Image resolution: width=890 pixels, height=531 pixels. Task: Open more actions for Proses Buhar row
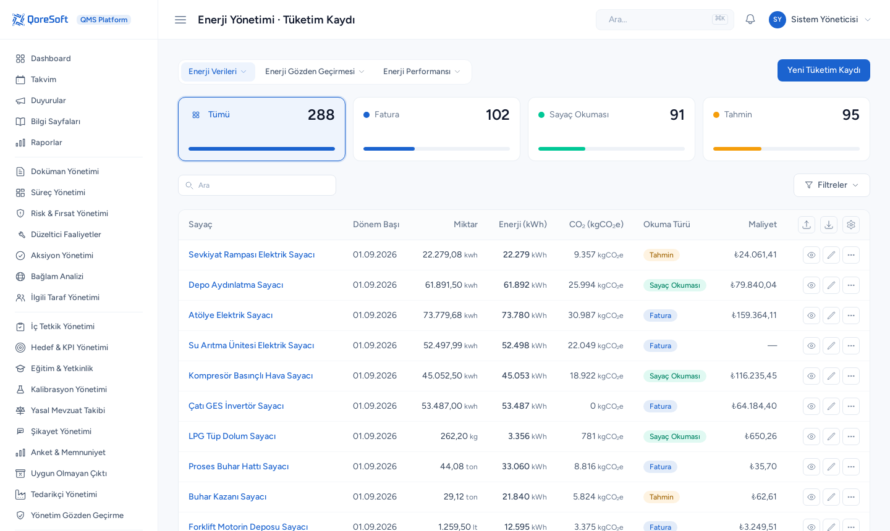click(851, 467)
